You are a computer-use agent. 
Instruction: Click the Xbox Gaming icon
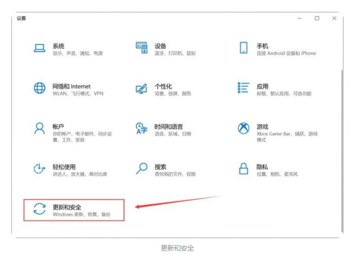click(x=244, y=129)
